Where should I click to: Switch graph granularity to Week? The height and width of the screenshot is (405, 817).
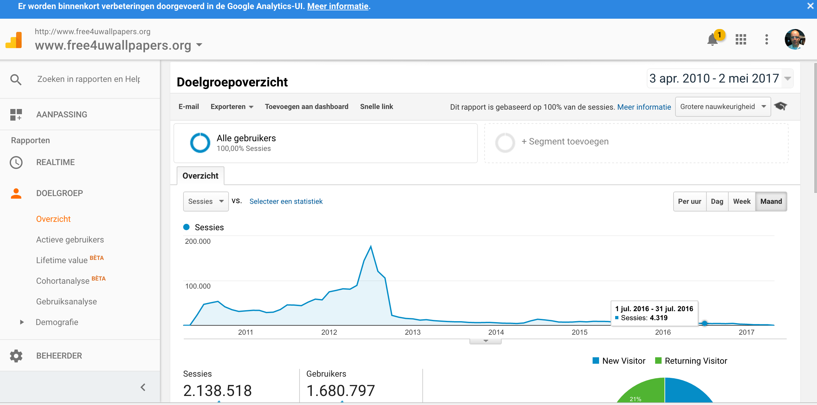(x=742, y=202)
